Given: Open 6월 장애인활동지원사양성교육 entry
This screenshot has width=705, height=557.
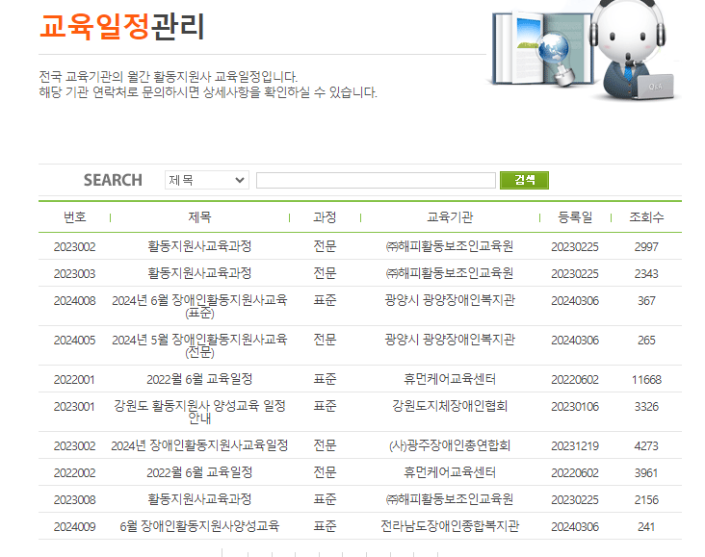Looking at the screenshot, I should tap(199, 526).
